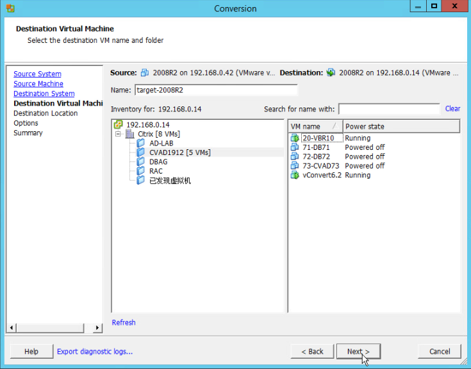
Task: Select Destination Location step in sidebar
Action: coord(45,113)
